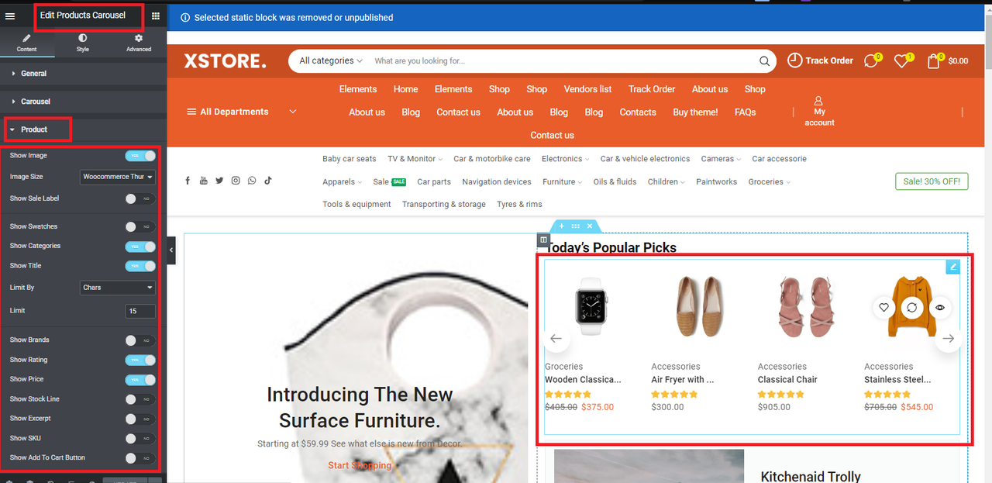Click the All Departments menu icon
Viewport: 992px width, 483px height.
pyautogui.click(x=191, y=112)
